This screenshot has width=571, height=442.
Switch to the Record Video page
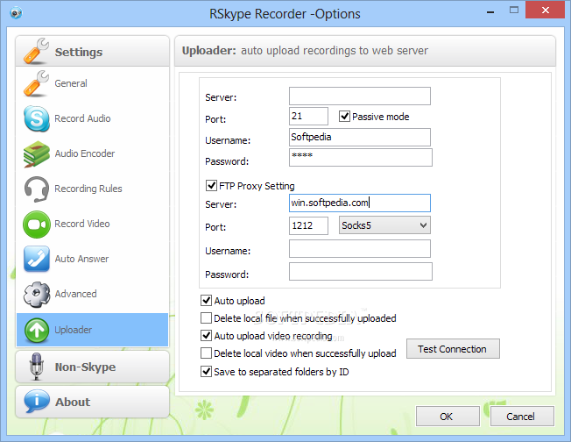coord(82,224)
